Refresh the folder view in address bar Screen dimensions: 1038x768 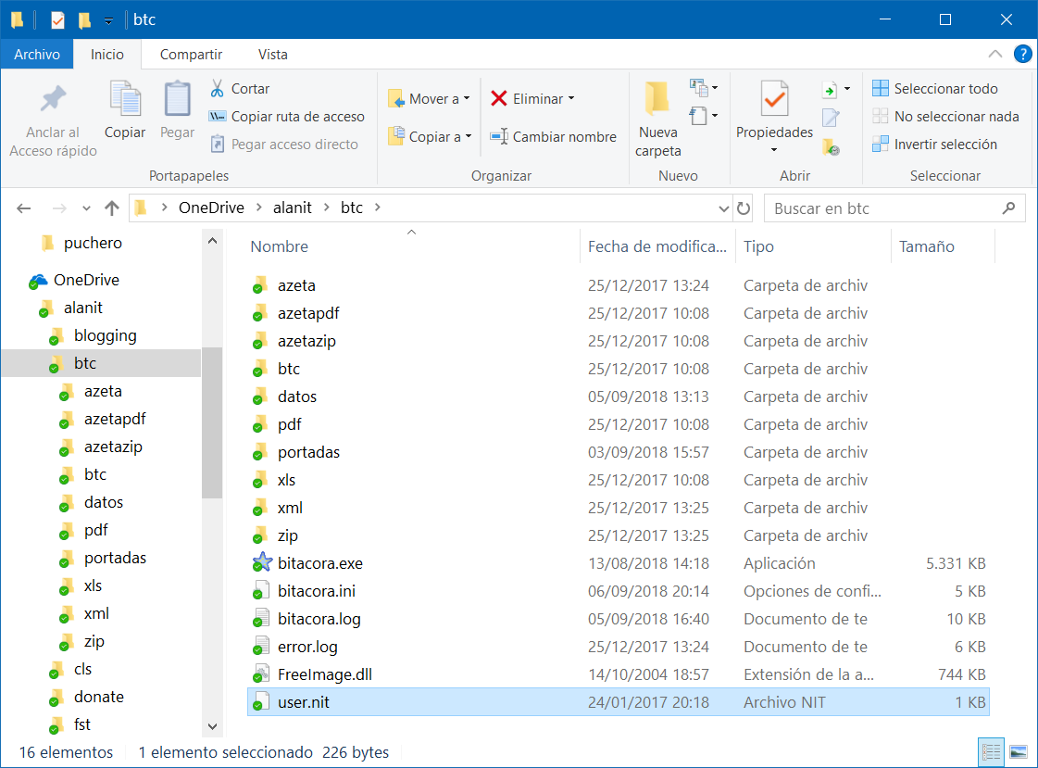tap(743, 208)
